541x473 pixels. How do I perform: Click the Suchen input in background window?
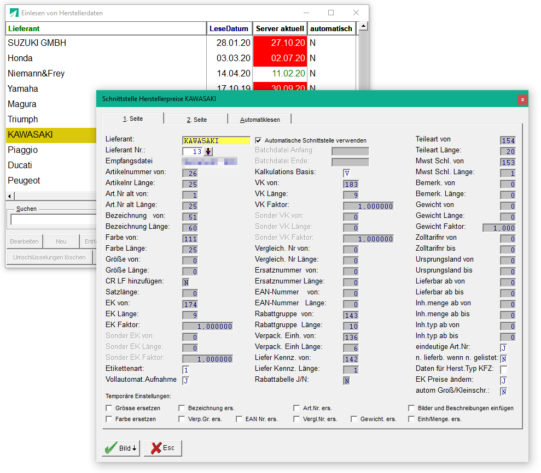[54, 220]
